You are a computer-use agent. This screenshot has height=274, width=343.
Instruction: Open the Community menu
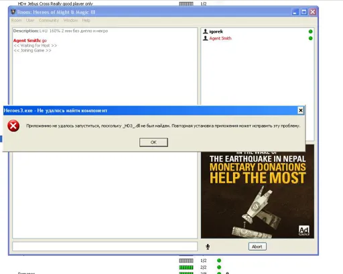click(49, 20)
